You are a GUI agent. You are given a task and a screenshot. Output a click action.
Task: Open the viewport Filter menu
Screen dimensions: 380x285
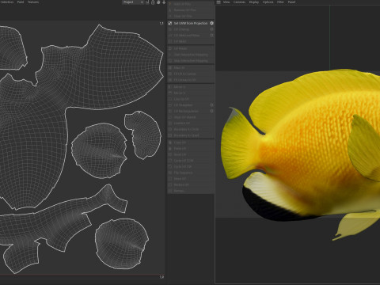coord(280,2)
